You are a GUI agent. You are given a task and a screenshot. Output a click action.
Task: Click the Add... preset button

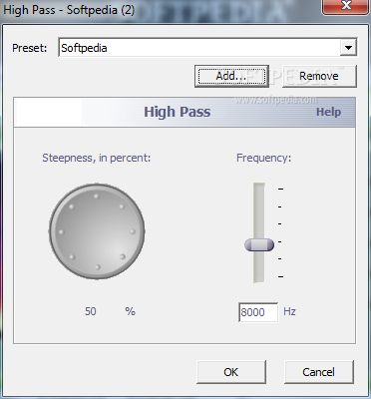(x=231, y=76)
